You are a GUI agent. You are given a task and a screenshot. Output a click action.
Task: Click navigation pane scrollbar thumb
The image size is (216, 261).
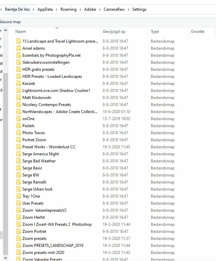pos(5,164)
